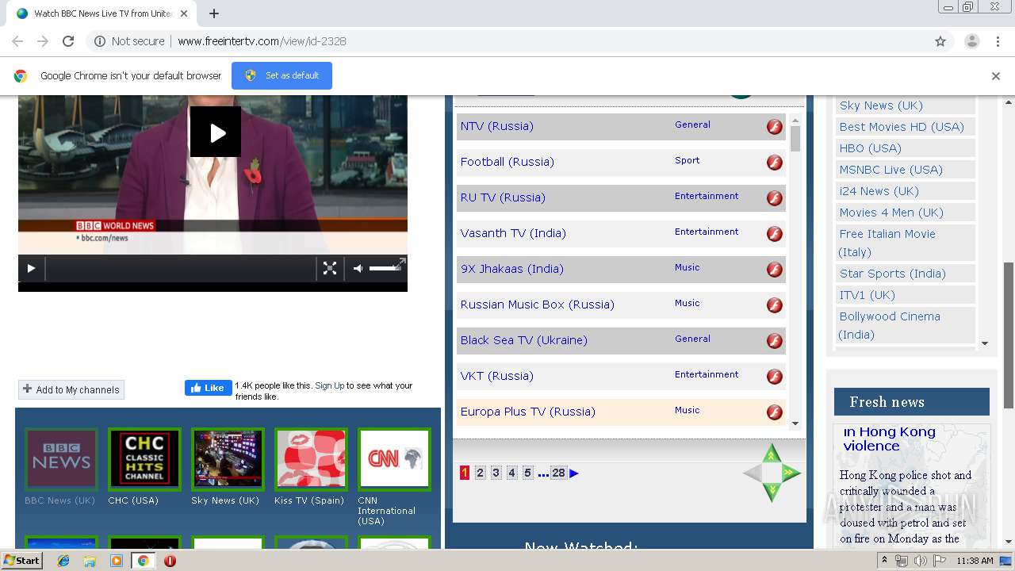Mute the video player volume

(358, 268)
